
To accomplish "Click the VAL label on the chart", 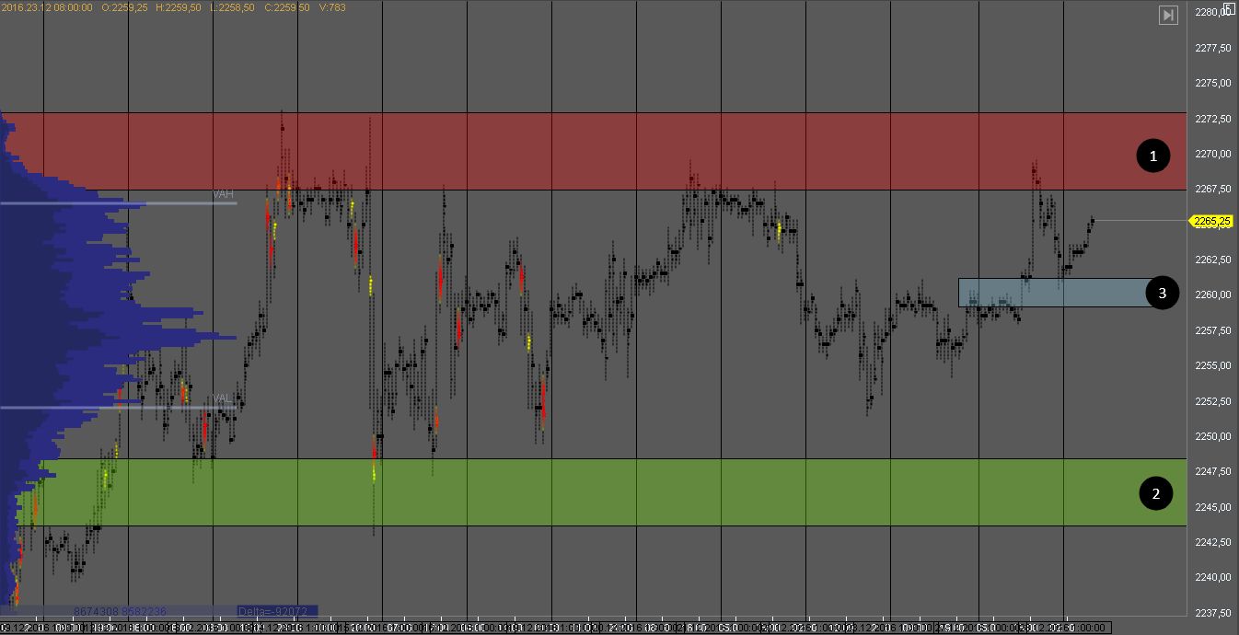I will [222, 398].
